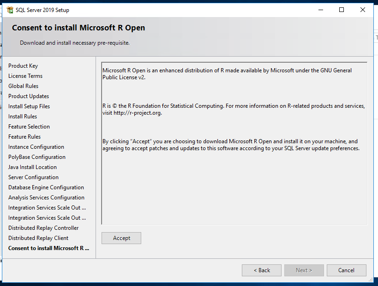Click 'Consent to install Microsoft R Open' heading
The width and height of the screenshot is (378, 286).
click(78, 28)
